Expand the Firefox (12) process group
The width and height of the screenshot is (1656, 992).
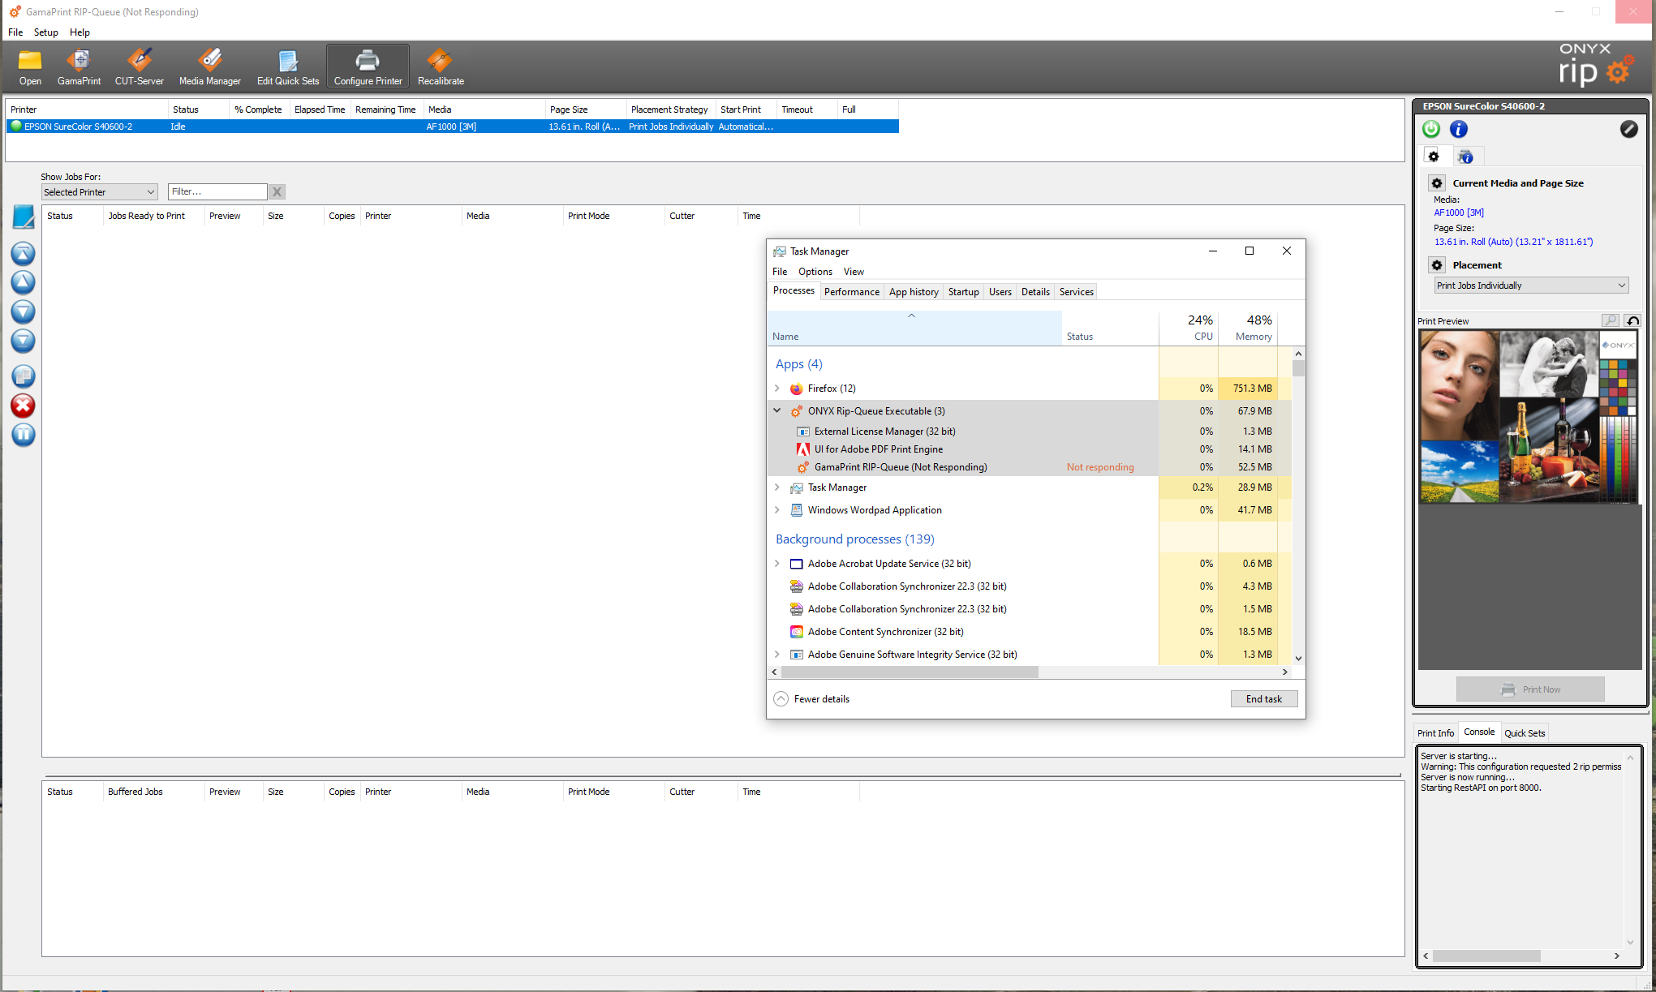pyautogui.click(x=777, y=389)
